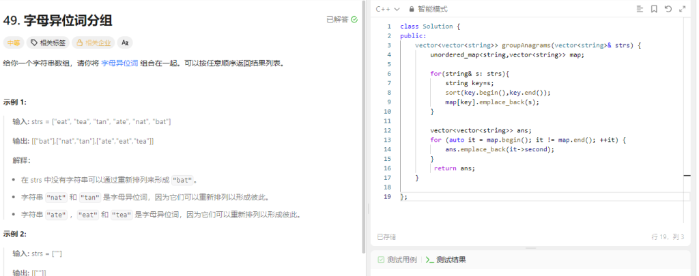Click the horizontal resize handle above the test panel

[x=531, y=249]
